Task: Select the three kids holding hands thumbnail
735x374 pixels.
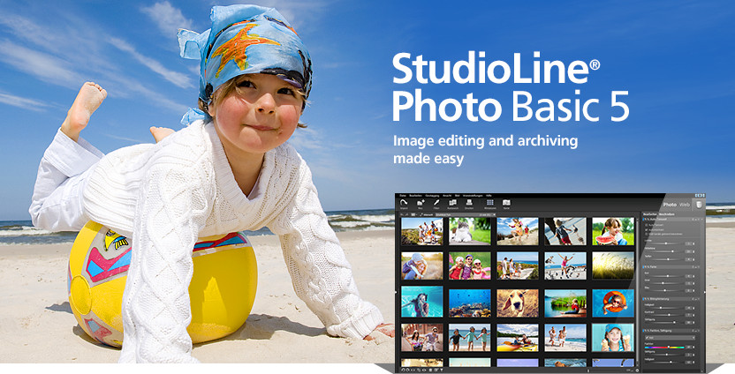Action: (470, 338)
